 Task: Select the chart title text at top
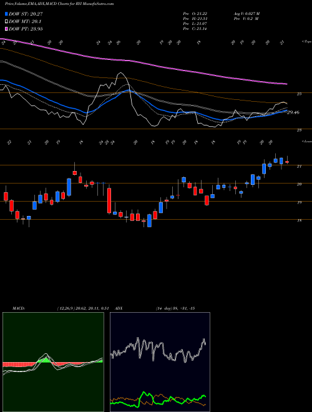pos(59,4)
